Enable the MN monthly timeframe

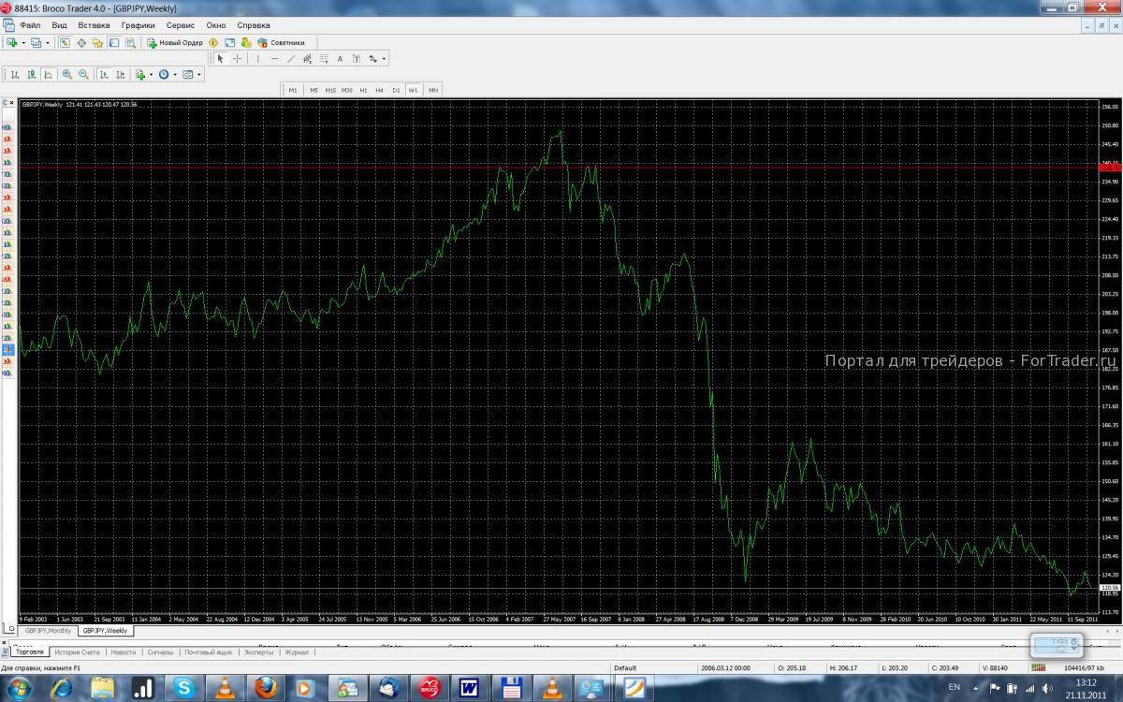[x=433, y=90]
